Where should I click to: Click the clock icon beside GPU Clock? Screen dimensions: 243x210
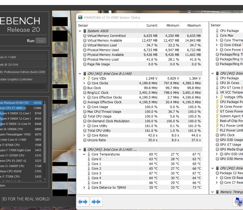tap(217, 135)
